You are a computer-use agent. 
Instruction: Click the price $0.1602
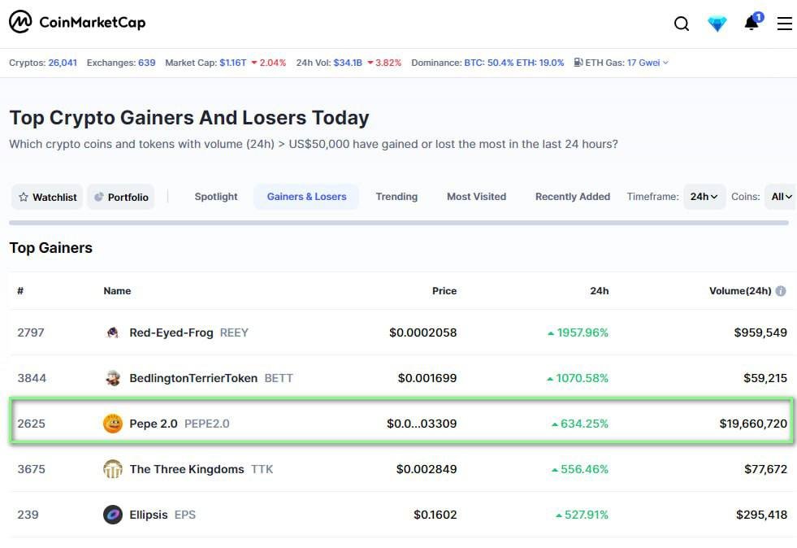pos(435,515)
